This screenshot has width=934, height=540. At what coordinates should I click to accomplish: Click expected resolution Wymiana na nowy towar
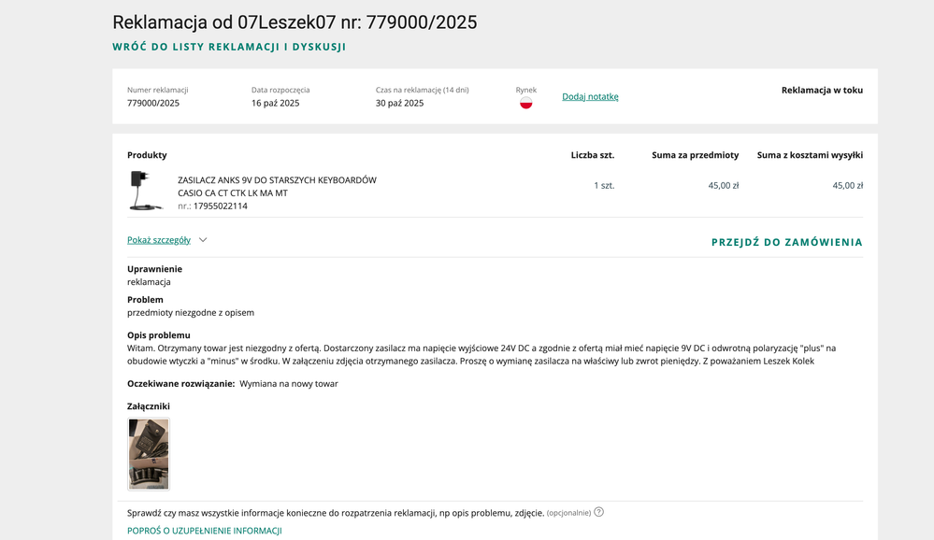(x=289, y=384)
